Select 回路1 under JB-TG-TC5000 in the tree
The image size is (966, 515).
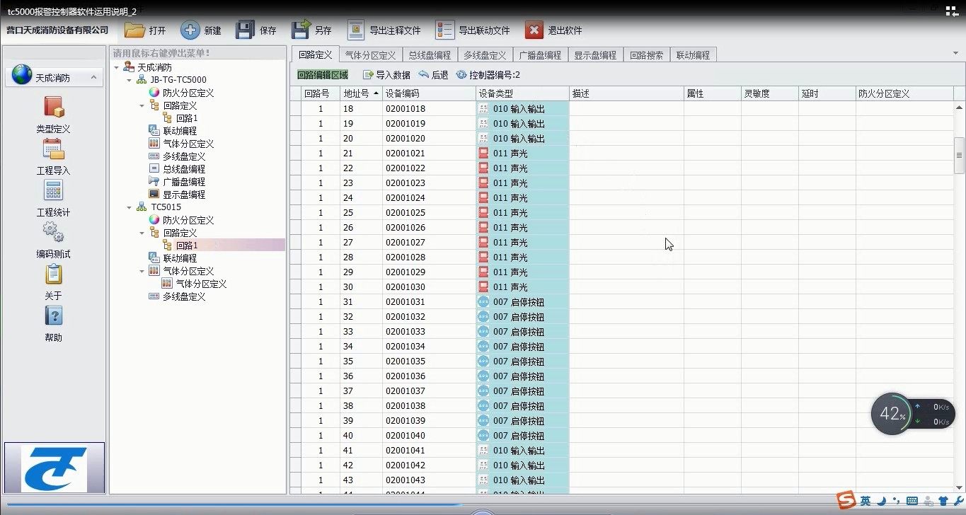click(187, 118)
